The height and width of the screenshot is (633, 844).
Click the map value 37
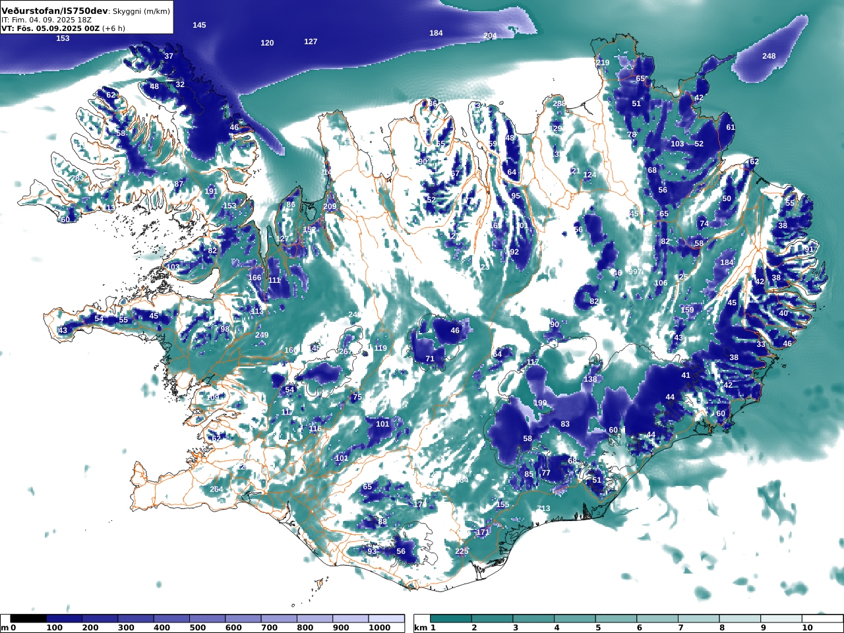169,56
